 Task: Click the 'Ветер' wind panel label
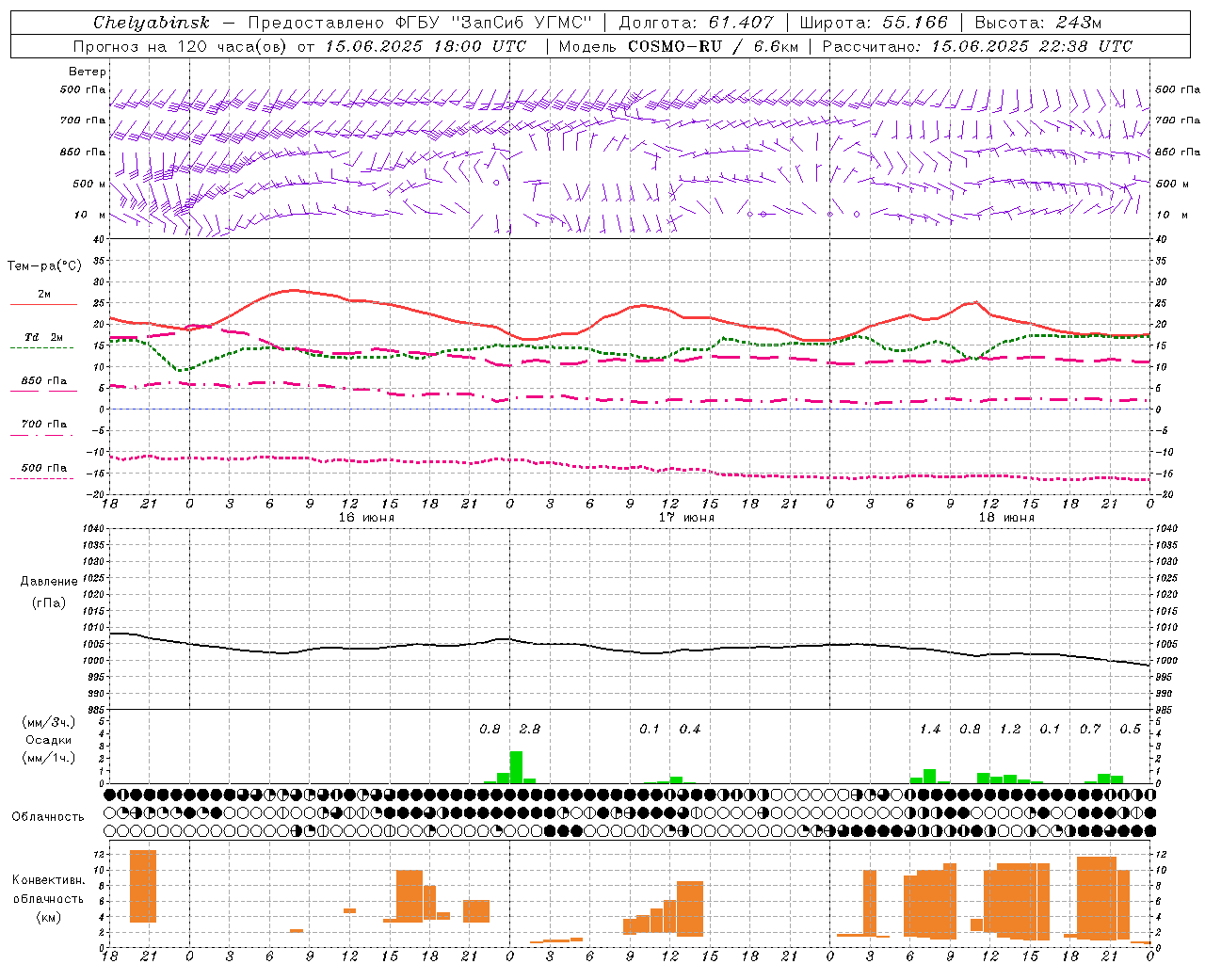[88, 72]
